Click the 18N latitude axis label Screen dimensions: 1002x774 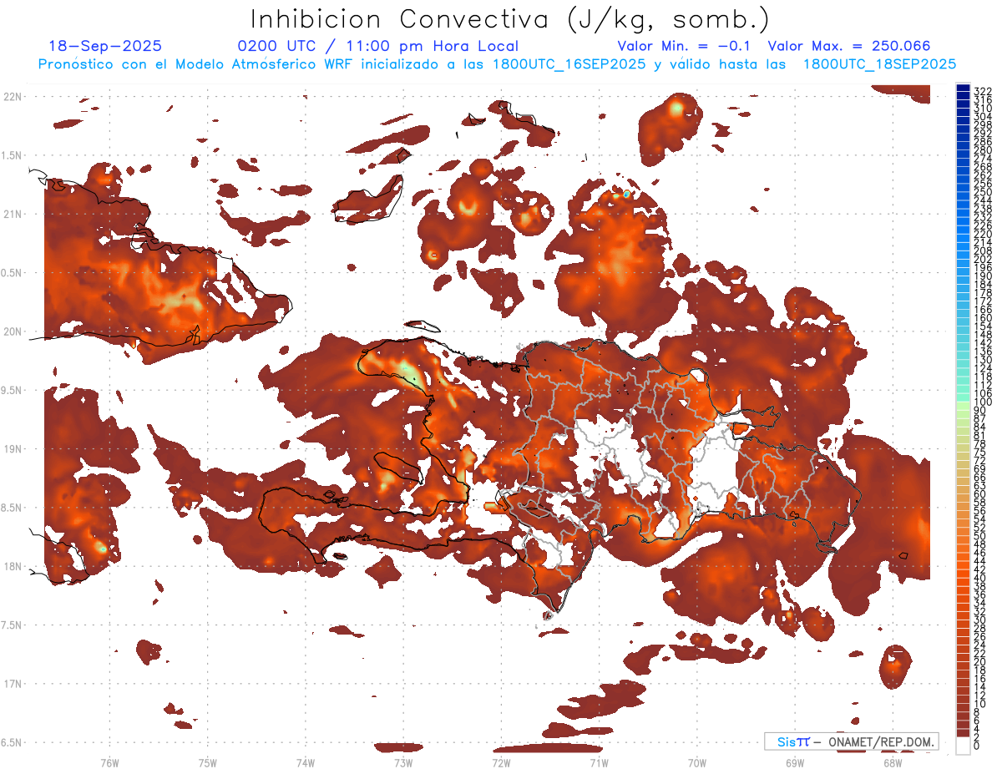(13, 566)
